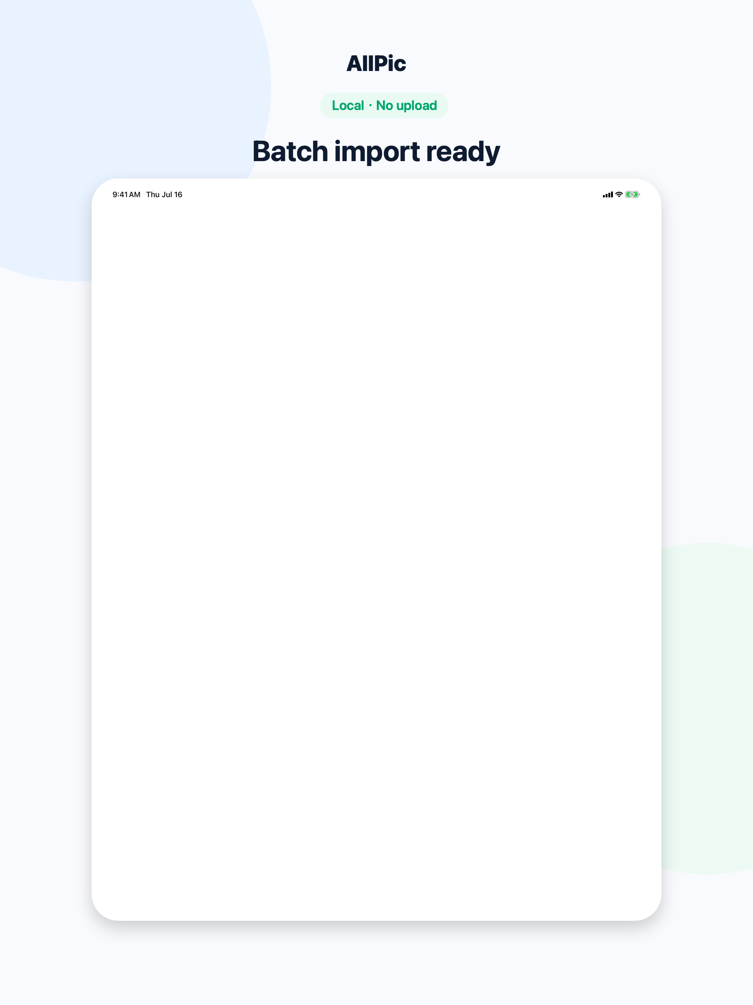Click the "Local · No upload" badge
This screenshot has height=1005, width=753.
384,106
